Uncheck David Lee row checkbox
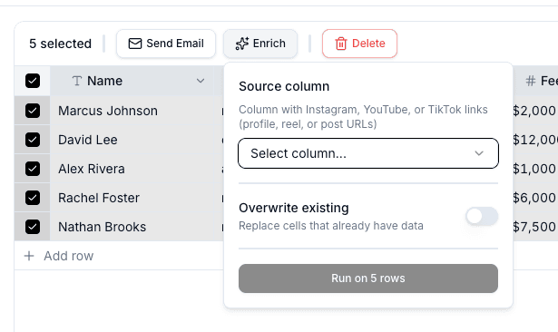The height and width of the screenshot is (332, 558). coord(33,140)
